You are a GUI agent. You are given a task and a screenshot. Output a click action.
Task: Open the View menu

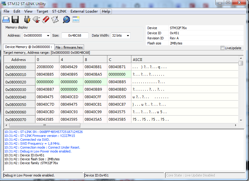click(28, 11)
